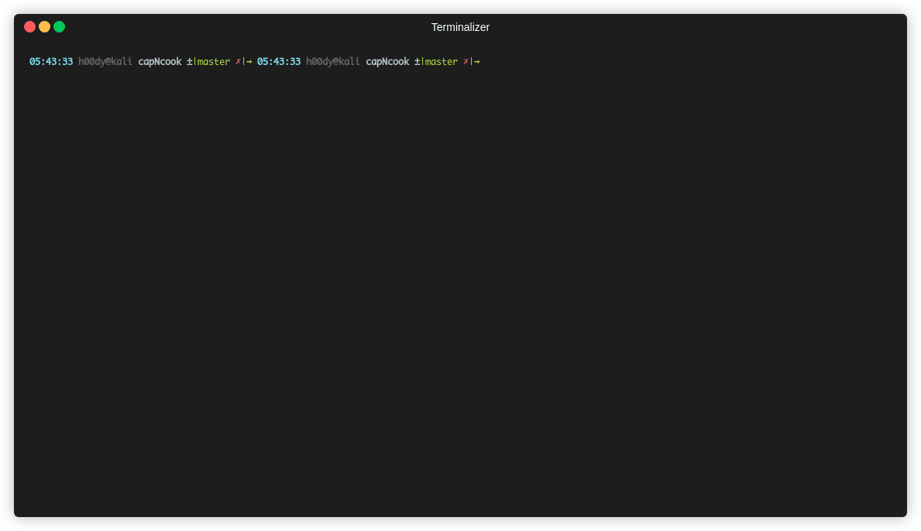Click the green zoom traffic-light button
Viewport: 921px width, 531px height.
(59, 26)
